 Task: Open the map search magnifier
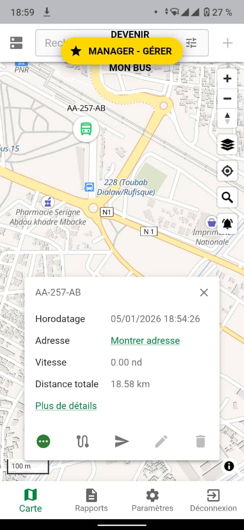(x=227, y=197)
